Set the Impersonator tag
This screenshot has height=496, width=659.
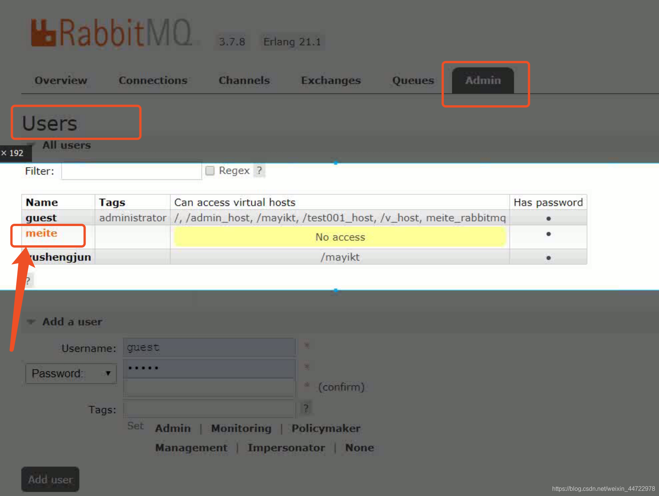click(286, 448)
